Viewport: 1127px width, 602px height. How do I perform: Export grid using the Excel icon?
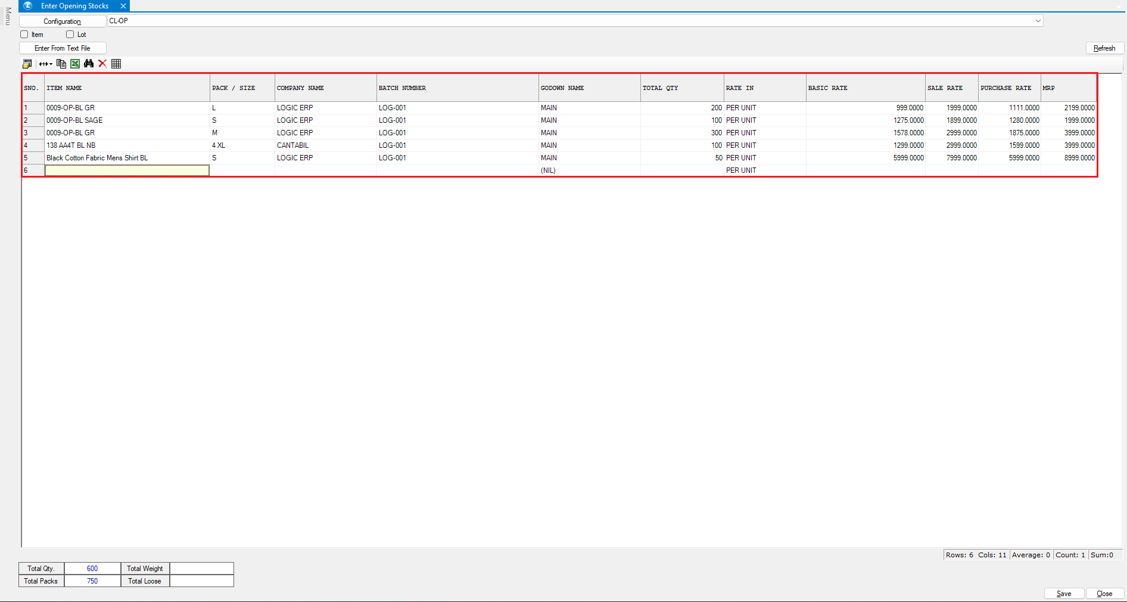(75, 64)
